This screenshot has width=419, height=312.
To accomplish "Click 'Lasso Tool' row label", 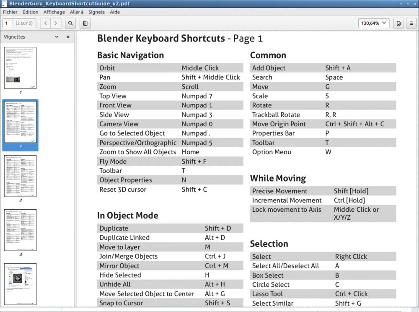I will pos(267,294).
